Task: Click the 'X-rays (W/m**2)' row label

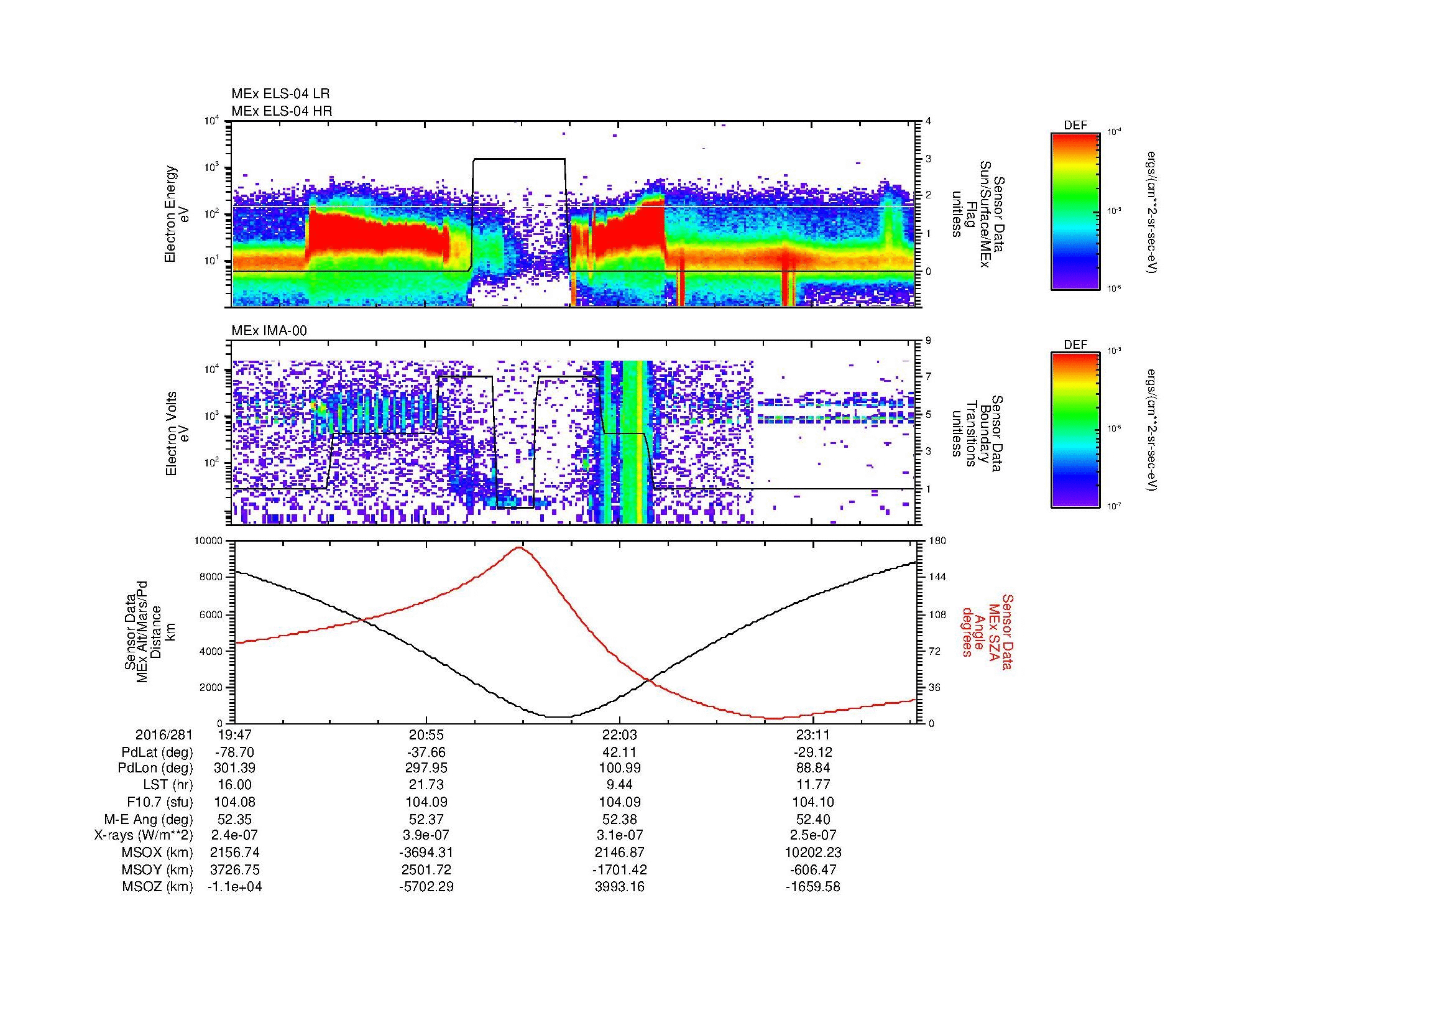Action: tap(144, 836)
